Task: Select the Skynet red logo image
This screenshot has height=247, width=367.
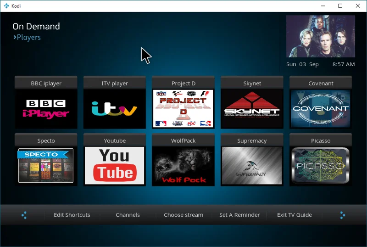Action: click(252, 109)
